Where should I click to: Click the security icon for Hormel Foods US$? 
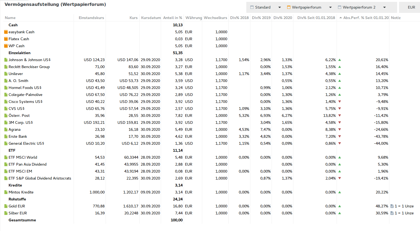coord(6,88)
